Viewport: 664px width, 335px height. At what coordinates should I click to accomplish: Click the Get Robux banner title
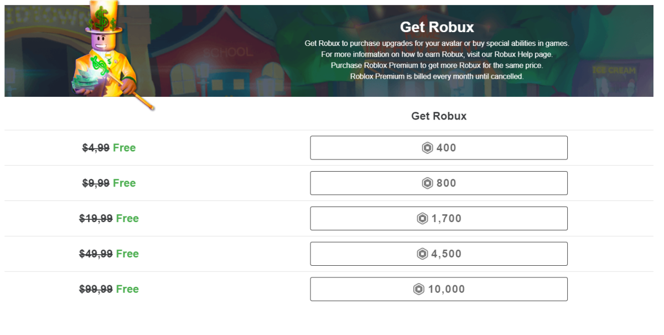[x=437, y=27]
